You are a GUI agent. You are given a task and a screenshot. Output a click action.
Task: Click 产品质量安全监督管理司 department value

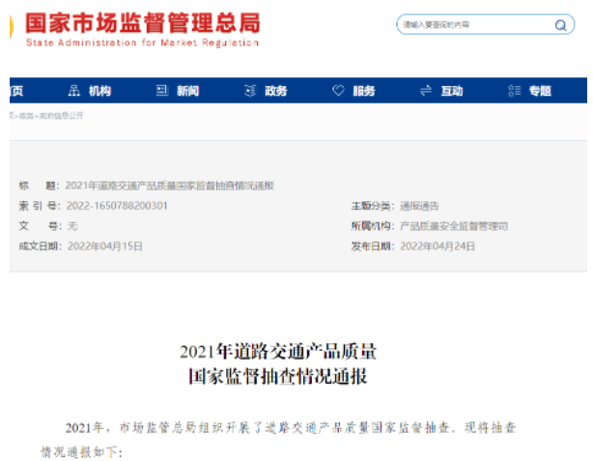[x=454, y=226]
